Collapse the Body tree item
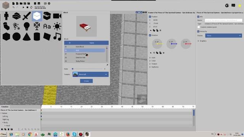The width and height of the screenshot is (244, 137). [x=3, y=123]
